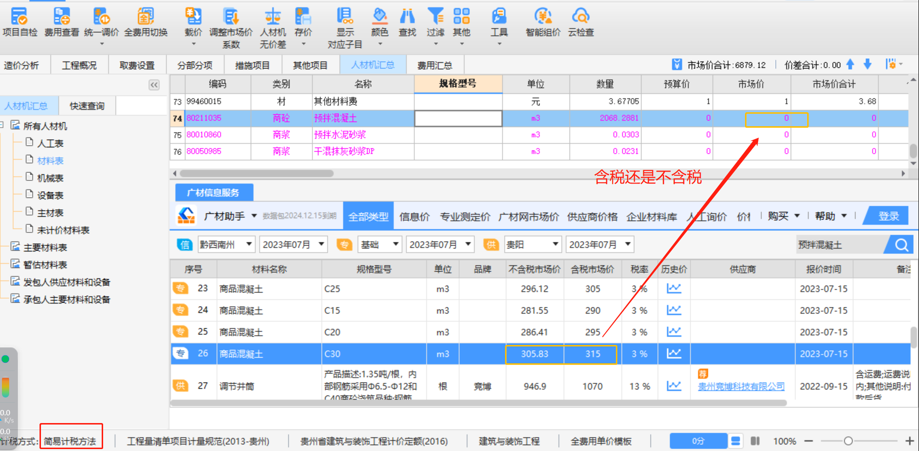The height and width of the screenshot is (451, 919).
Task: Click the 查找 find tool
Action: click(407, 22)
